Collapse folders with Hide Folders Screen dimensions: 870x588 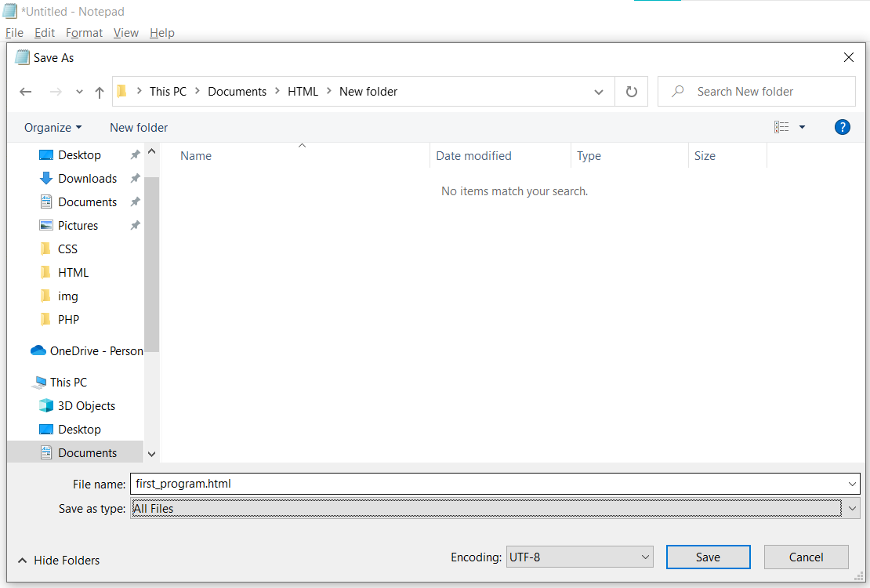pyautogui.click(x=60, y=560)
